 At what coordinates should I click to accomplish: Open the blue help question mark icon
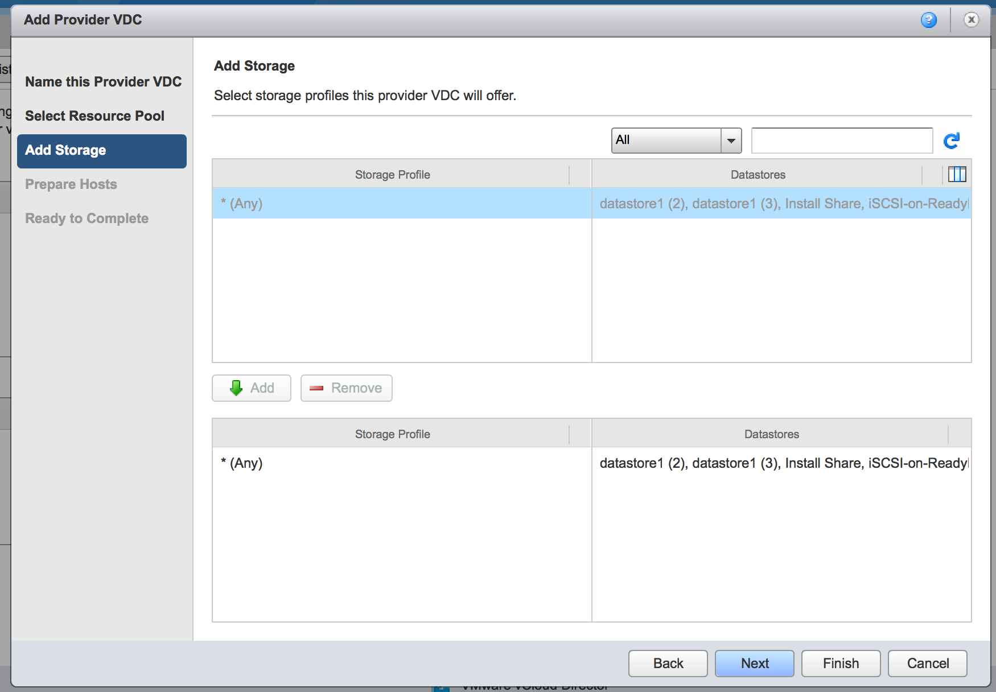pos(928,20)
